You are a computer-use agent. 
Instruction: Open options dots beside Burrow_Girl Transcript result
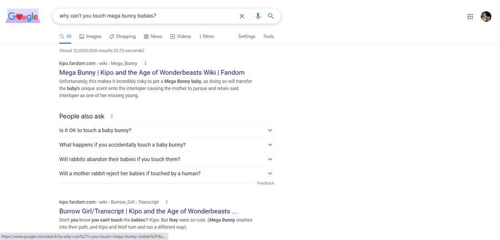[167, 202]
